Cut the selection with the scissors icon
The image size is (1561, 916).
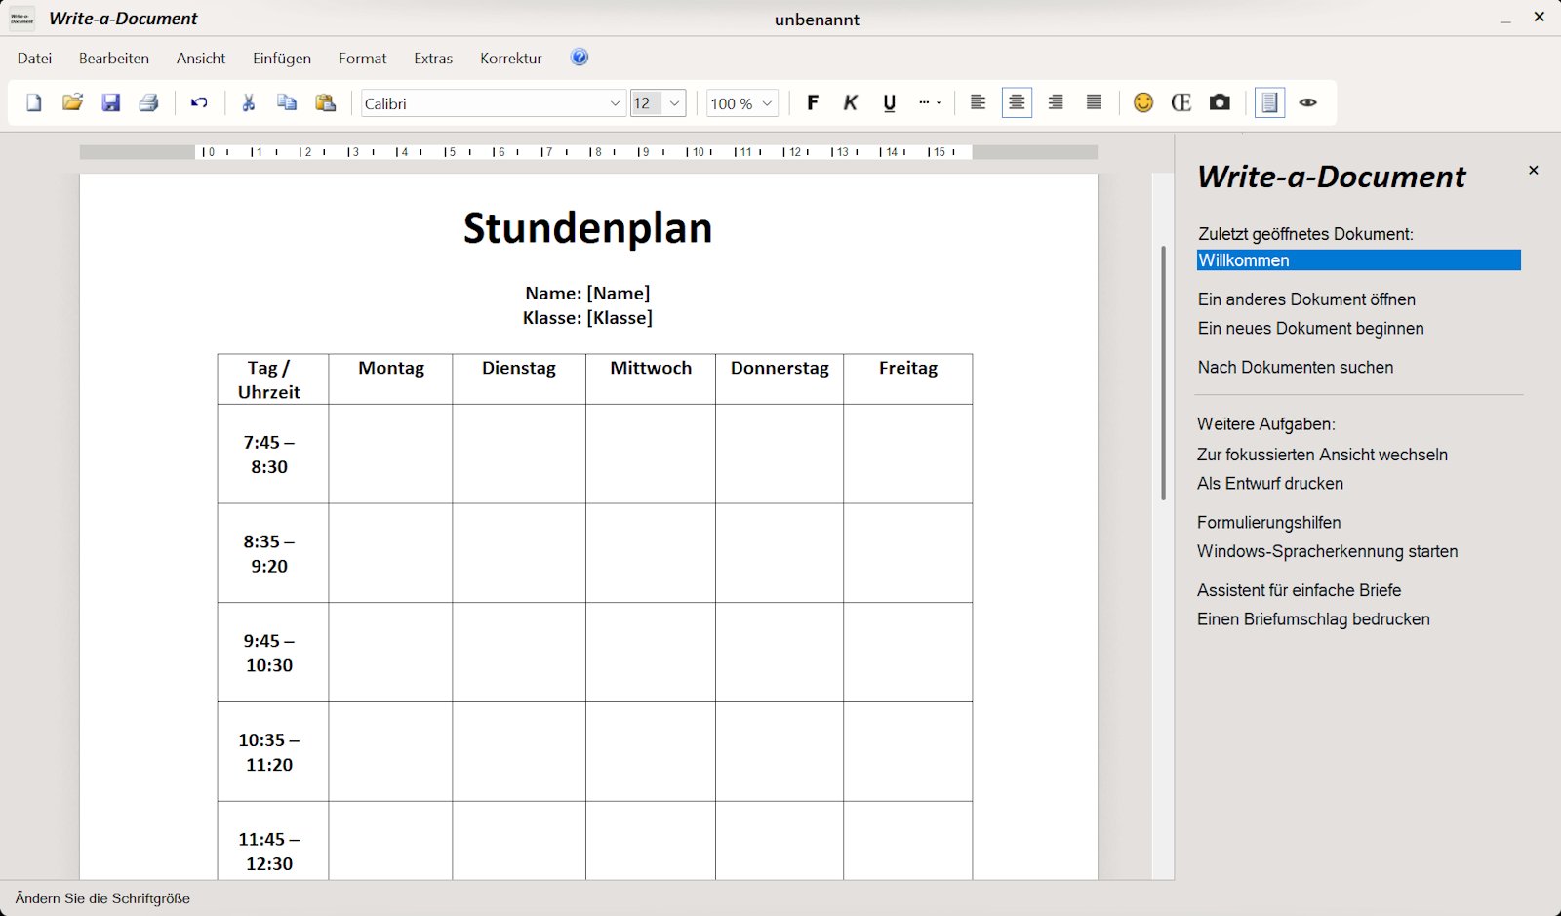(x=249, y=102)
